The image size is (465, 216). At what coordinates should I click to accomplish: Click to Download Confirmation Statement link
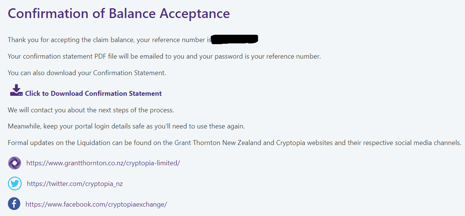click(x=93, y=94)
